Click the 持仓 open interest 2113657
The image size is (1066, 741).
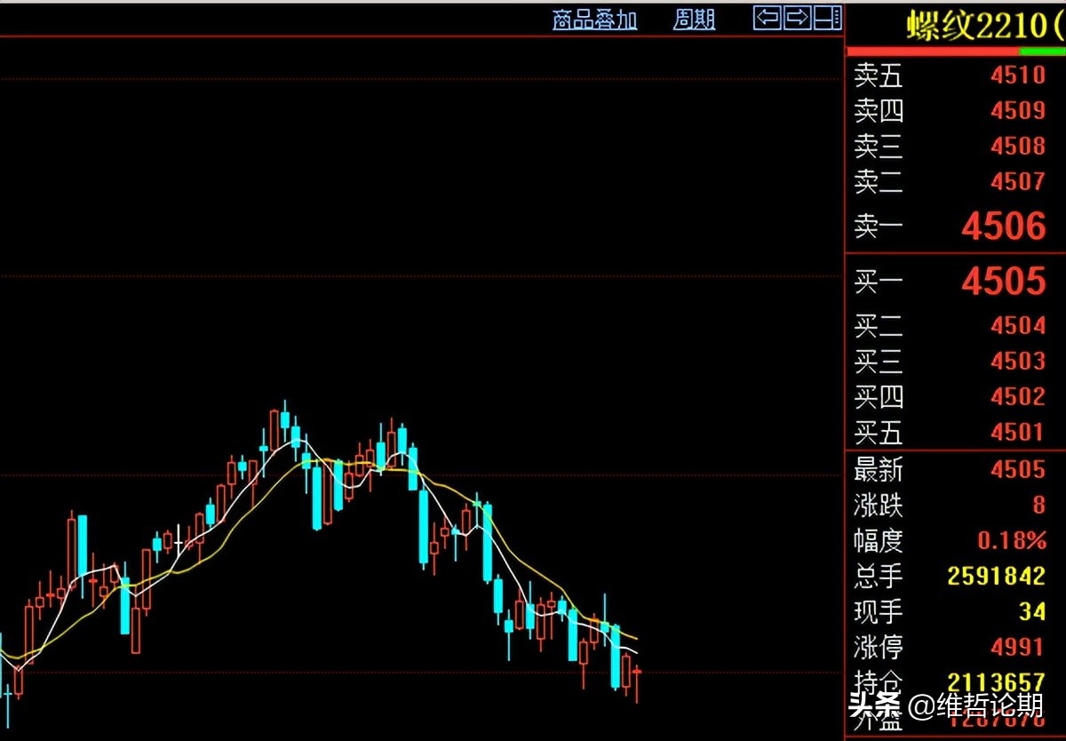click(x=996, y=682)
